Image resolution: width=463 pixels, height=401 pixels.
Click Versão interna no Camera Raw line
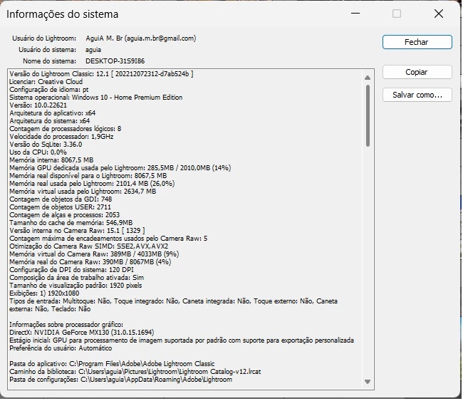click(78, 231)
